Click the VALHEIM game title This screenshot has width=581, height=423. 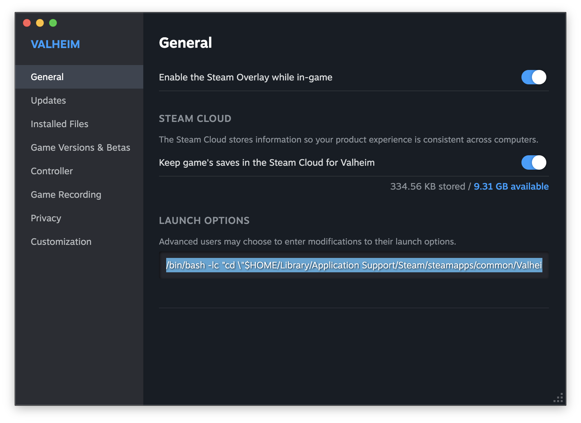55,44
